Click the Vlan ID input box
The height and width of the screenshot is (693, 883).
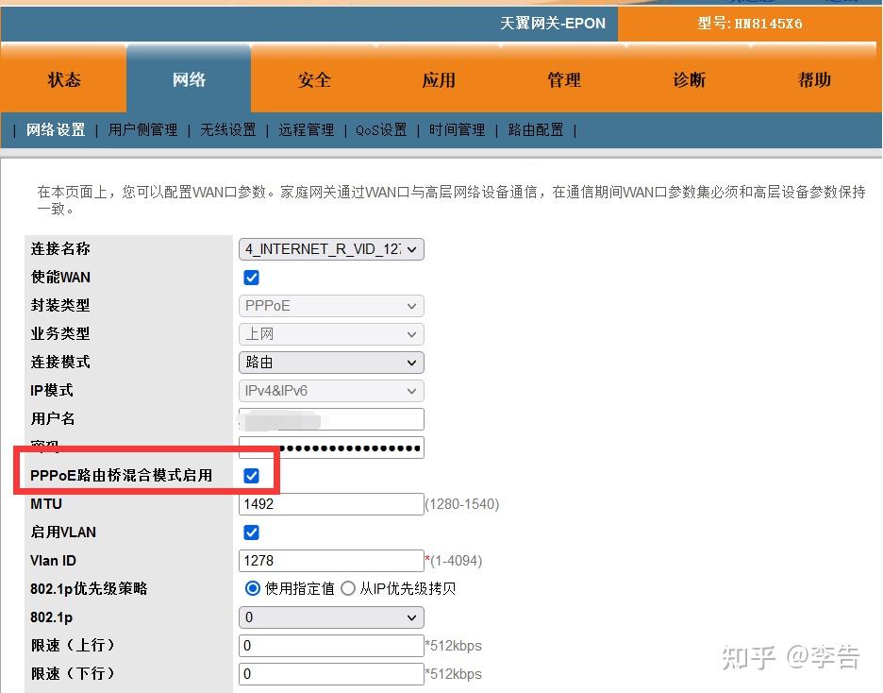click(330, 560)
